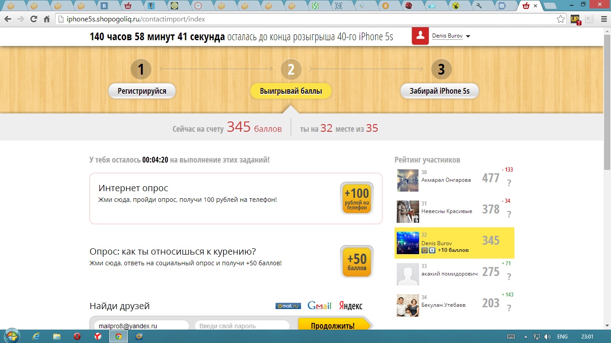611x343 pixels.
Task: Open Невесиы Красивые's avatar photo
Action: (408, 212)
